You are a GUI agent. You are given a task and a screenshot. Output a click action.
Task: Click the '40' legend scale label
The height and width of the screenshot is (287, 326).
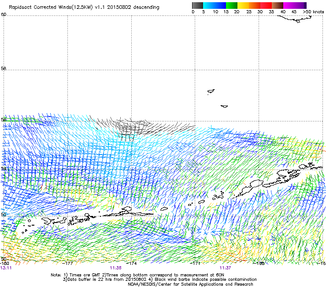click(x=283, y=12)
